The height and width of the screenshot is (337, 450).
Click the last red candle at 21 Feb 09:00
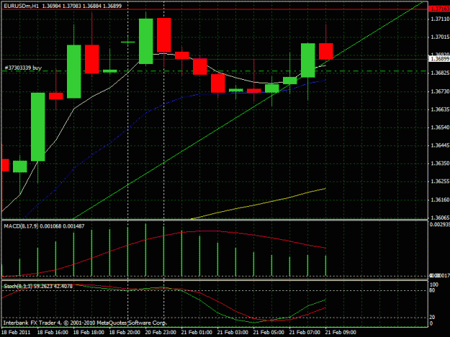326,51
